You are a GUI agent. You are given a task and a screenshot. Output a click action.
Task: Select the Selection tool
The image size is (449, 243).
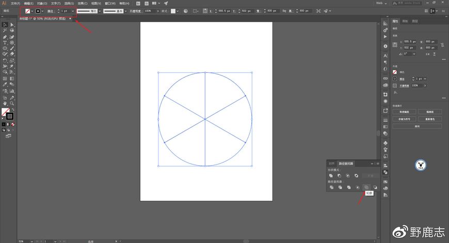(x=5, y=25)
